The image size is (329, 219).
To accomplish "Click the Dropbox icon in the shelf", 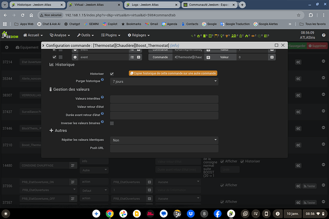I will tap(191, 213).
